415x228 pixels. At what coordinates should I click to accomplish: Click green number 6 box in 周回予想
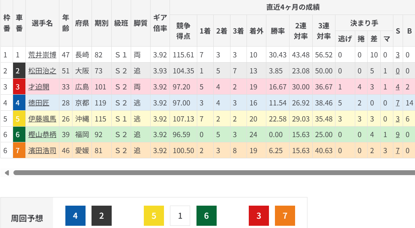(x=206, y=216)
